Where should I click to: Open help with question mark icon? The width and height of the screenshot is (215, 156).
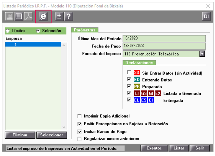68,17
